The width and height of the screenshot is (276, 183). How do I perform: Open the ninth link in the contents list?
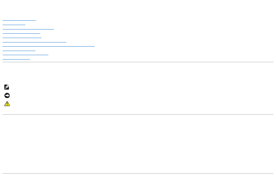tap(25, 55)
